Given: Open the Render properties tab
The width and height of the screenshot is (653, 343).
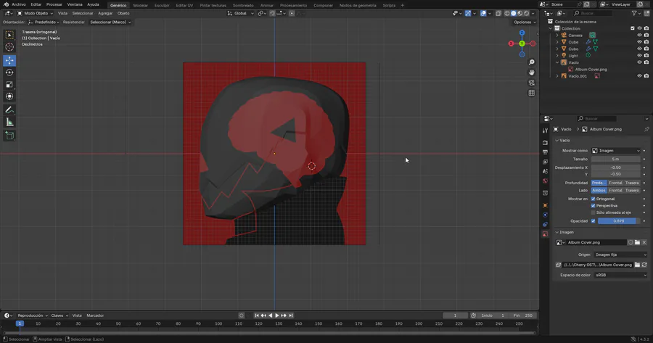Looking at the screenshot, I should point(545,143).
